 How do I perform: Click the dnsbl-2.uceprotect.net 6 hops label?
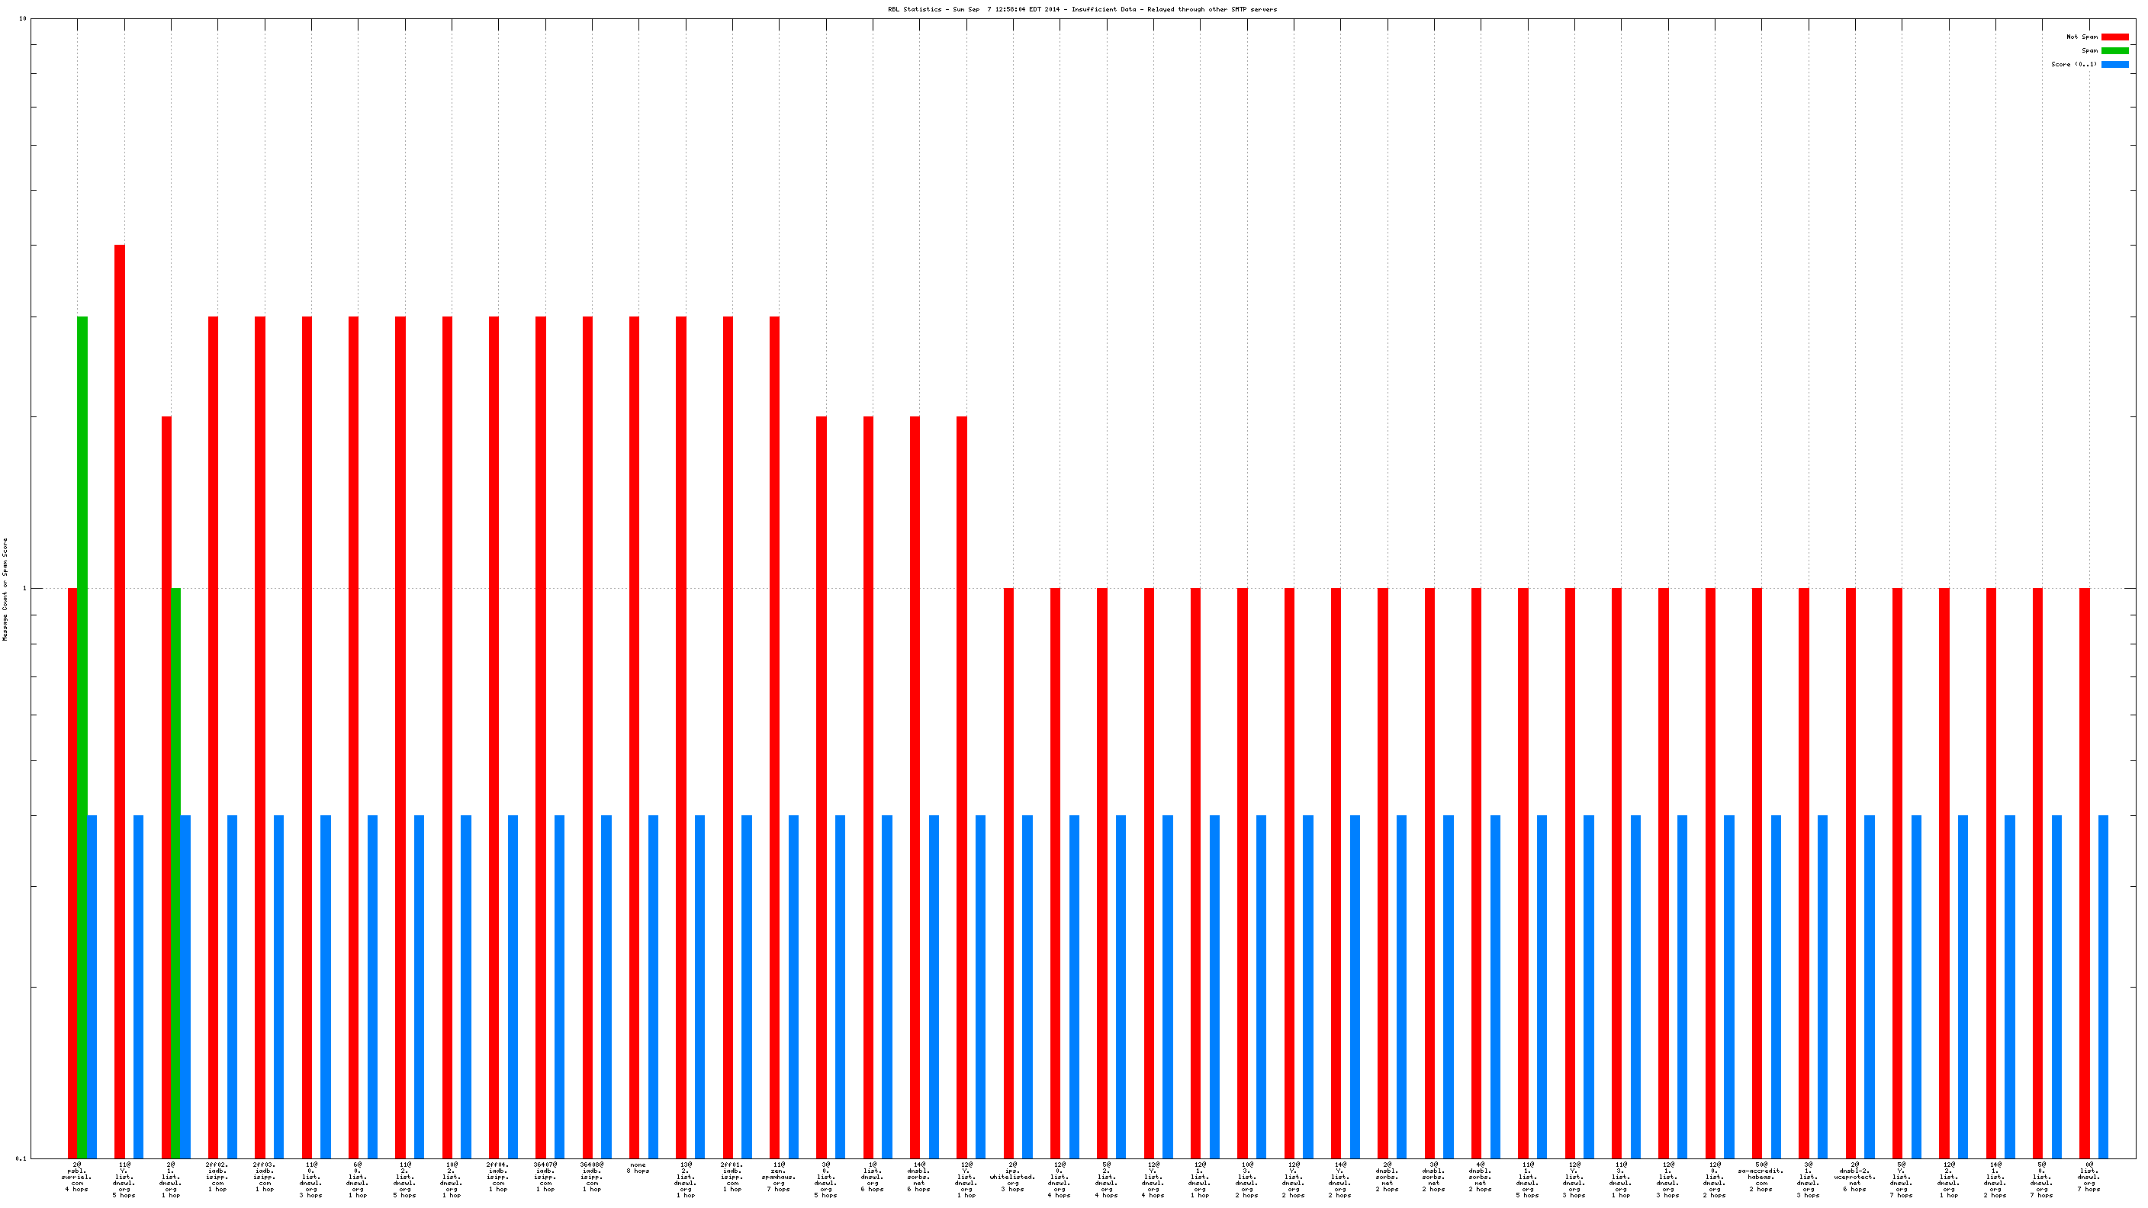click(x=1854, y=1176)
